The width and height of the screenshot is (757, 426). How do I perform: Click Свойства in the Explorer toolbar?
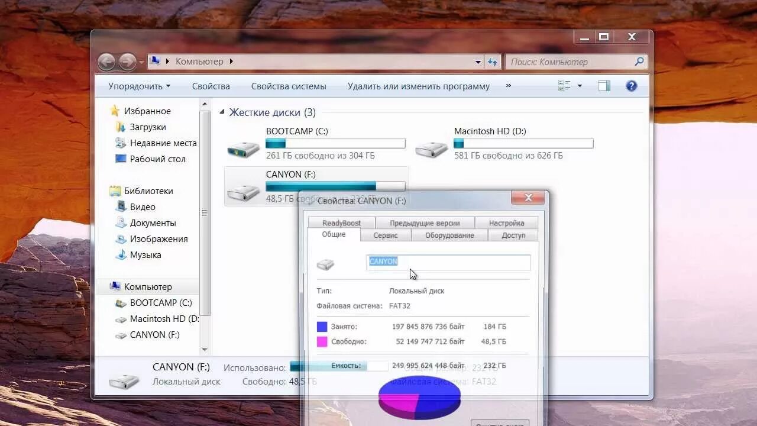pyautogui.click(x=211, y=86)
